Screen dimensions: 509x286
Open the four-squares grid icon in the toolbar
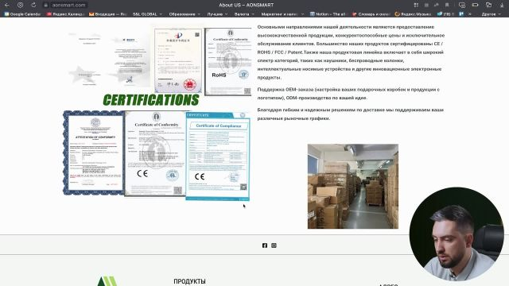click(x=416, y=6)
